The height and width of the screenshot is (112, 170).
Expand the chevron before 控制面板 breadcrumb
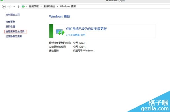click(27, 6)
